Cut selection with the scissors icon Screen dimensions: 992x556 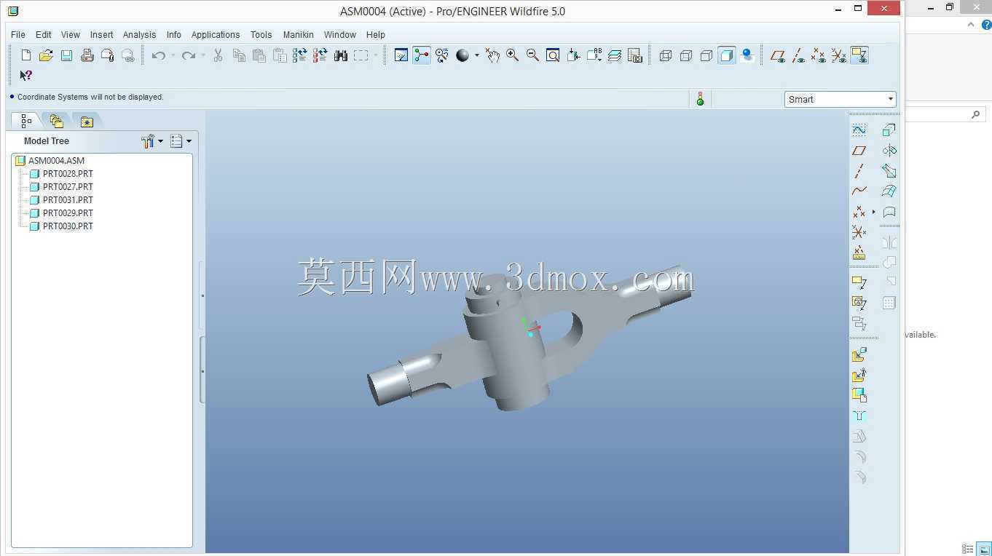(218, 55)
